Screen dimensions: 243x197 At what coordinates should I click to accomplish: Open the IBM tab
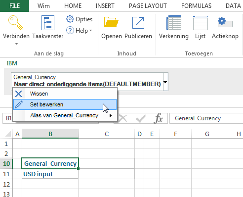pos(12,63)
